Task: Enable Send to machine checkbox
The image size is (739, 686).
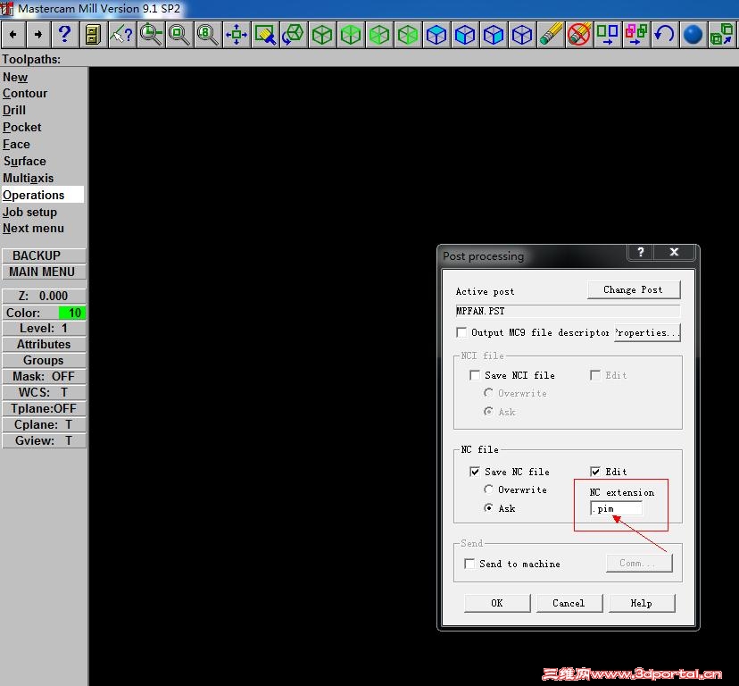Action: pyautogui.click(x=469, y=564)
